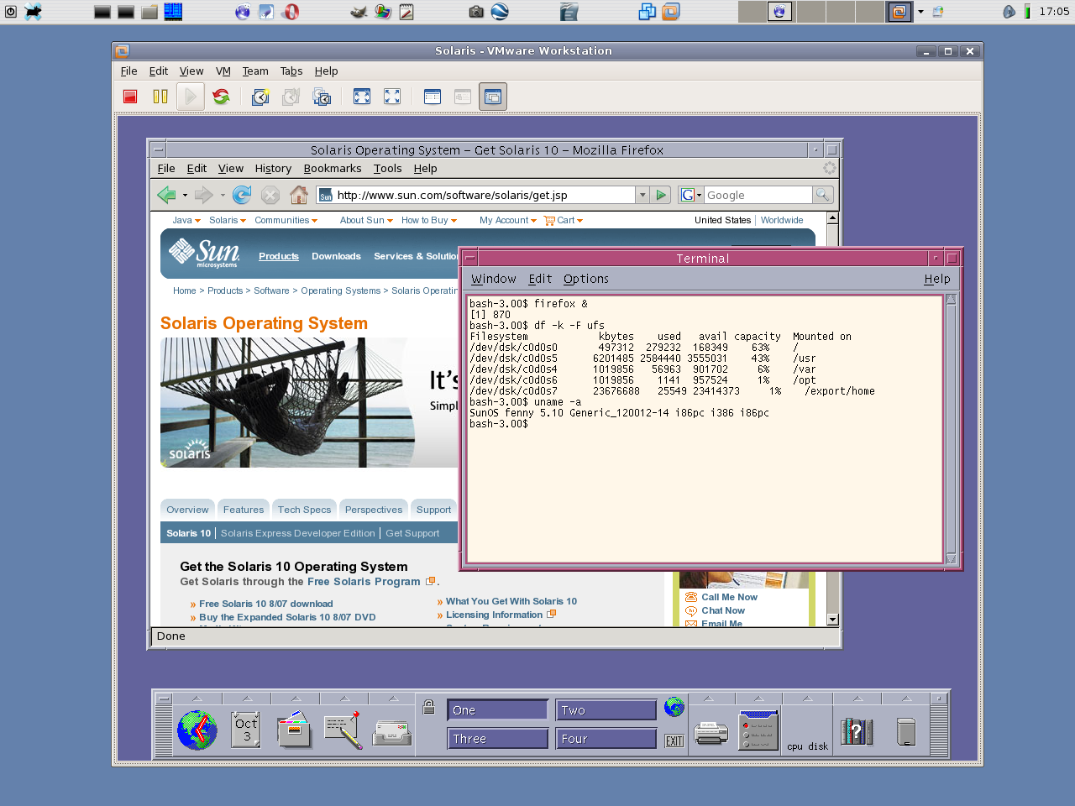The height and width of the screenshot is (806, 1075).
Task: Reset the virtual machine from the VMware toolbar
Action: pyautogui.click(x=221, y=97)
